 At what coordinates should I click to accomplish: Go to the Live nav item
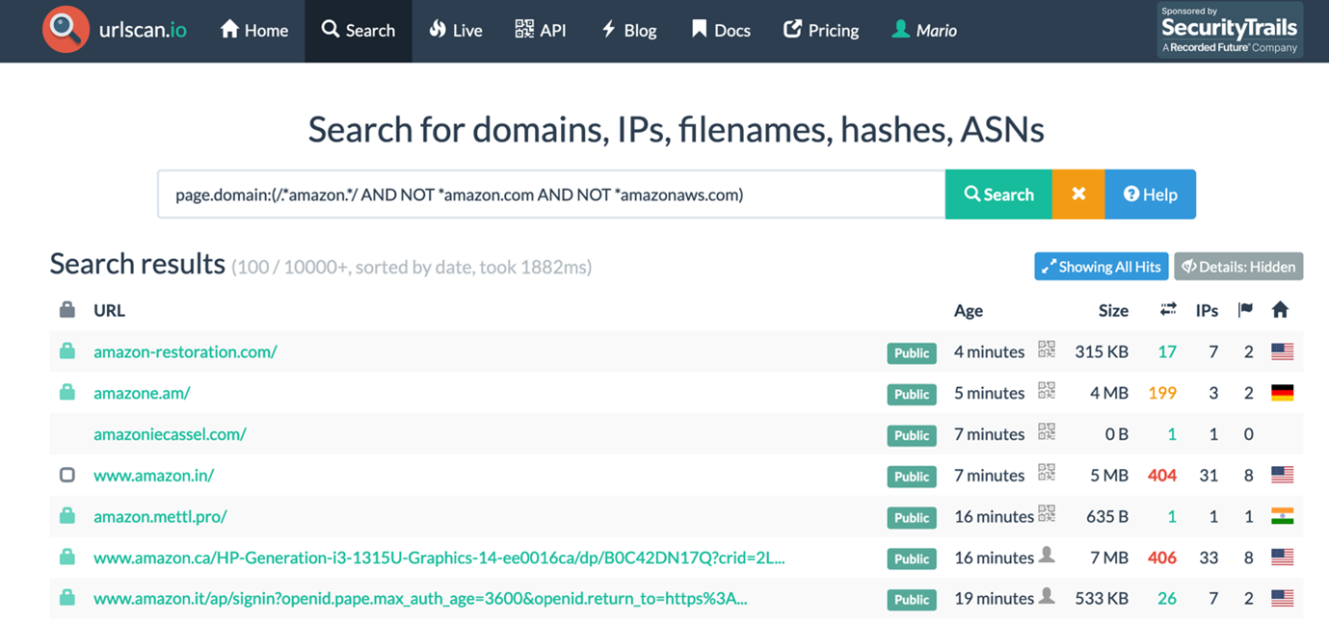[456, 30]
